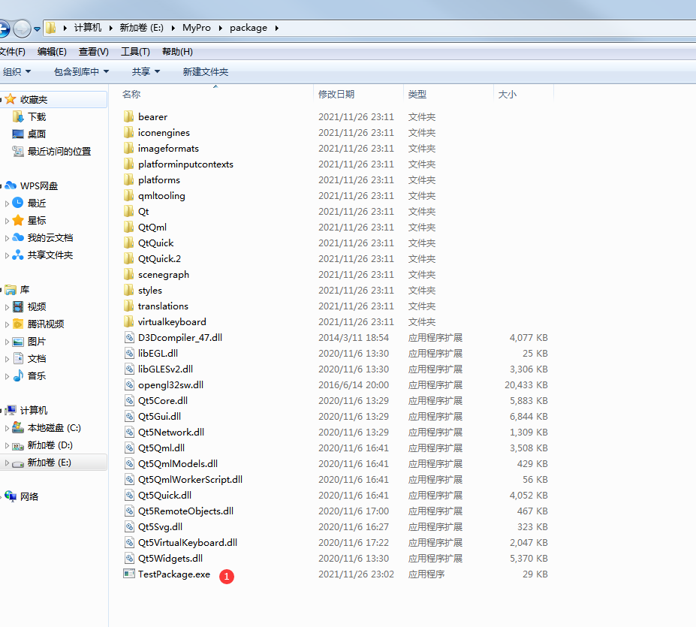Navigate to MyPro in address bar
Viewport: 696px width, 627px height.
coord(197,28)
